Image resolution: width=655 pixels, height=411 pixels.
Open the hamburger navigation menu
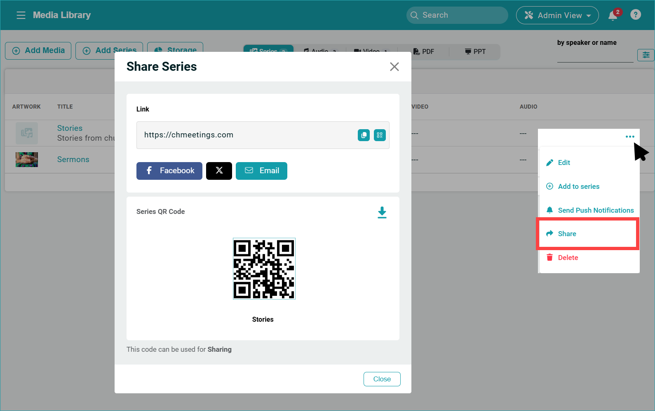21,15
